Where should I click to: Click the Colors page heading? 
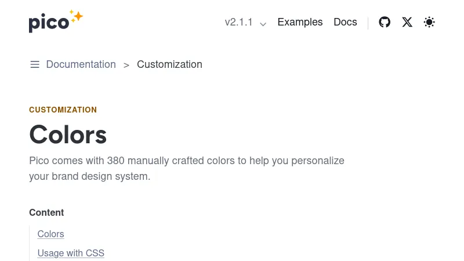click(x=68, y=135)
